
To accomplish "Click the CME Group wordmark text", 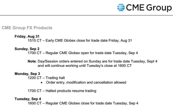I will click(x=149, y=8).
